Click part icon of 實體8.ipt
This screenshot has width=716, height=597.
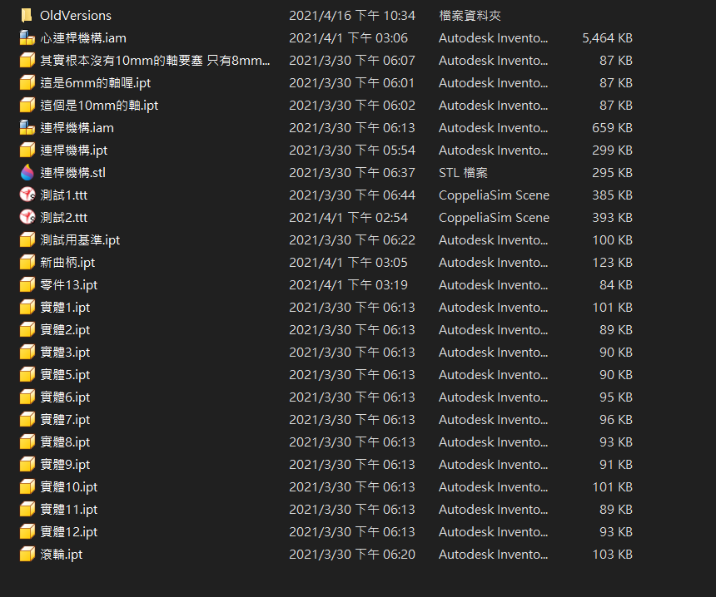coord(27,442)
